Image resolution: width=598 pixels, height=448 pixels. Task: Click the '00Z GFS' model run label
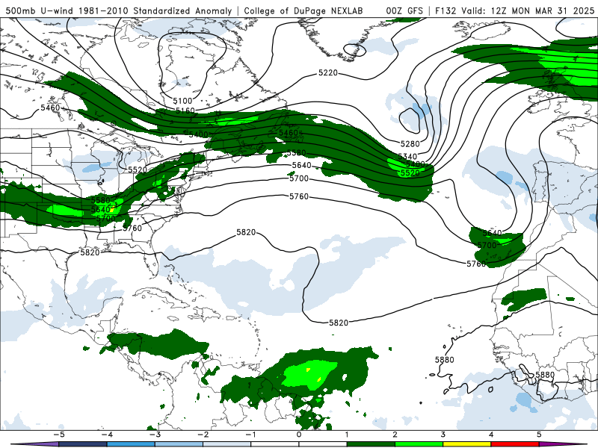tap(404, 10)
